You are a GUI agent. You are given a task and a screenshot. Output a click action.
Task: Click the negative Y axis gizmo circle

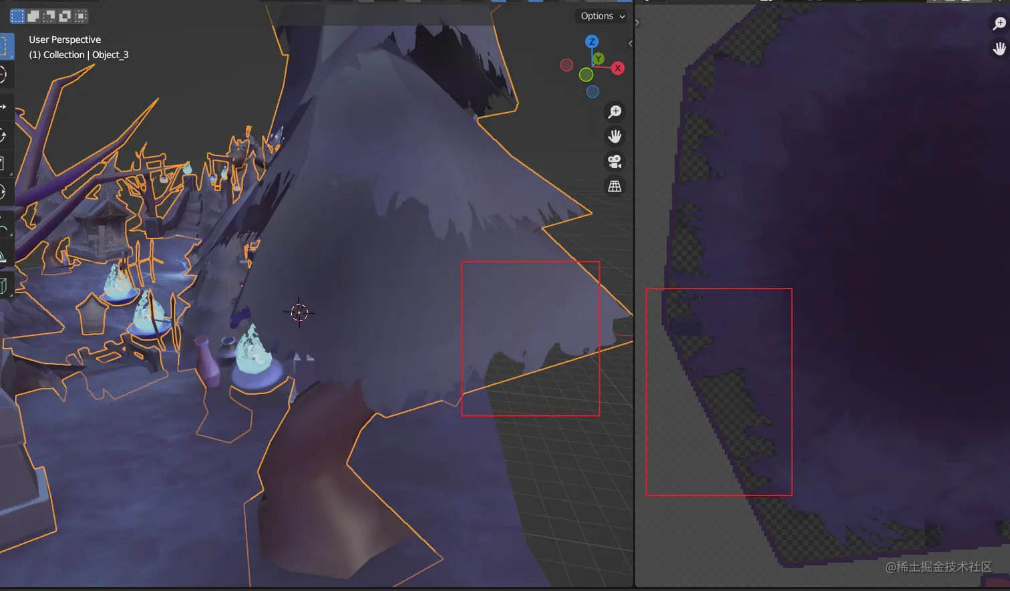point(586,75)
